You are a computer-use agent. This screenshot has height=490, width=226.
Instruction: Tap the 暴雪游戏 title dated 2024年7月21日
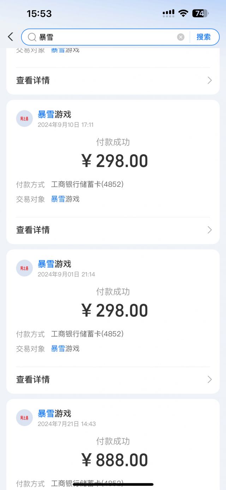click(54, 414)
